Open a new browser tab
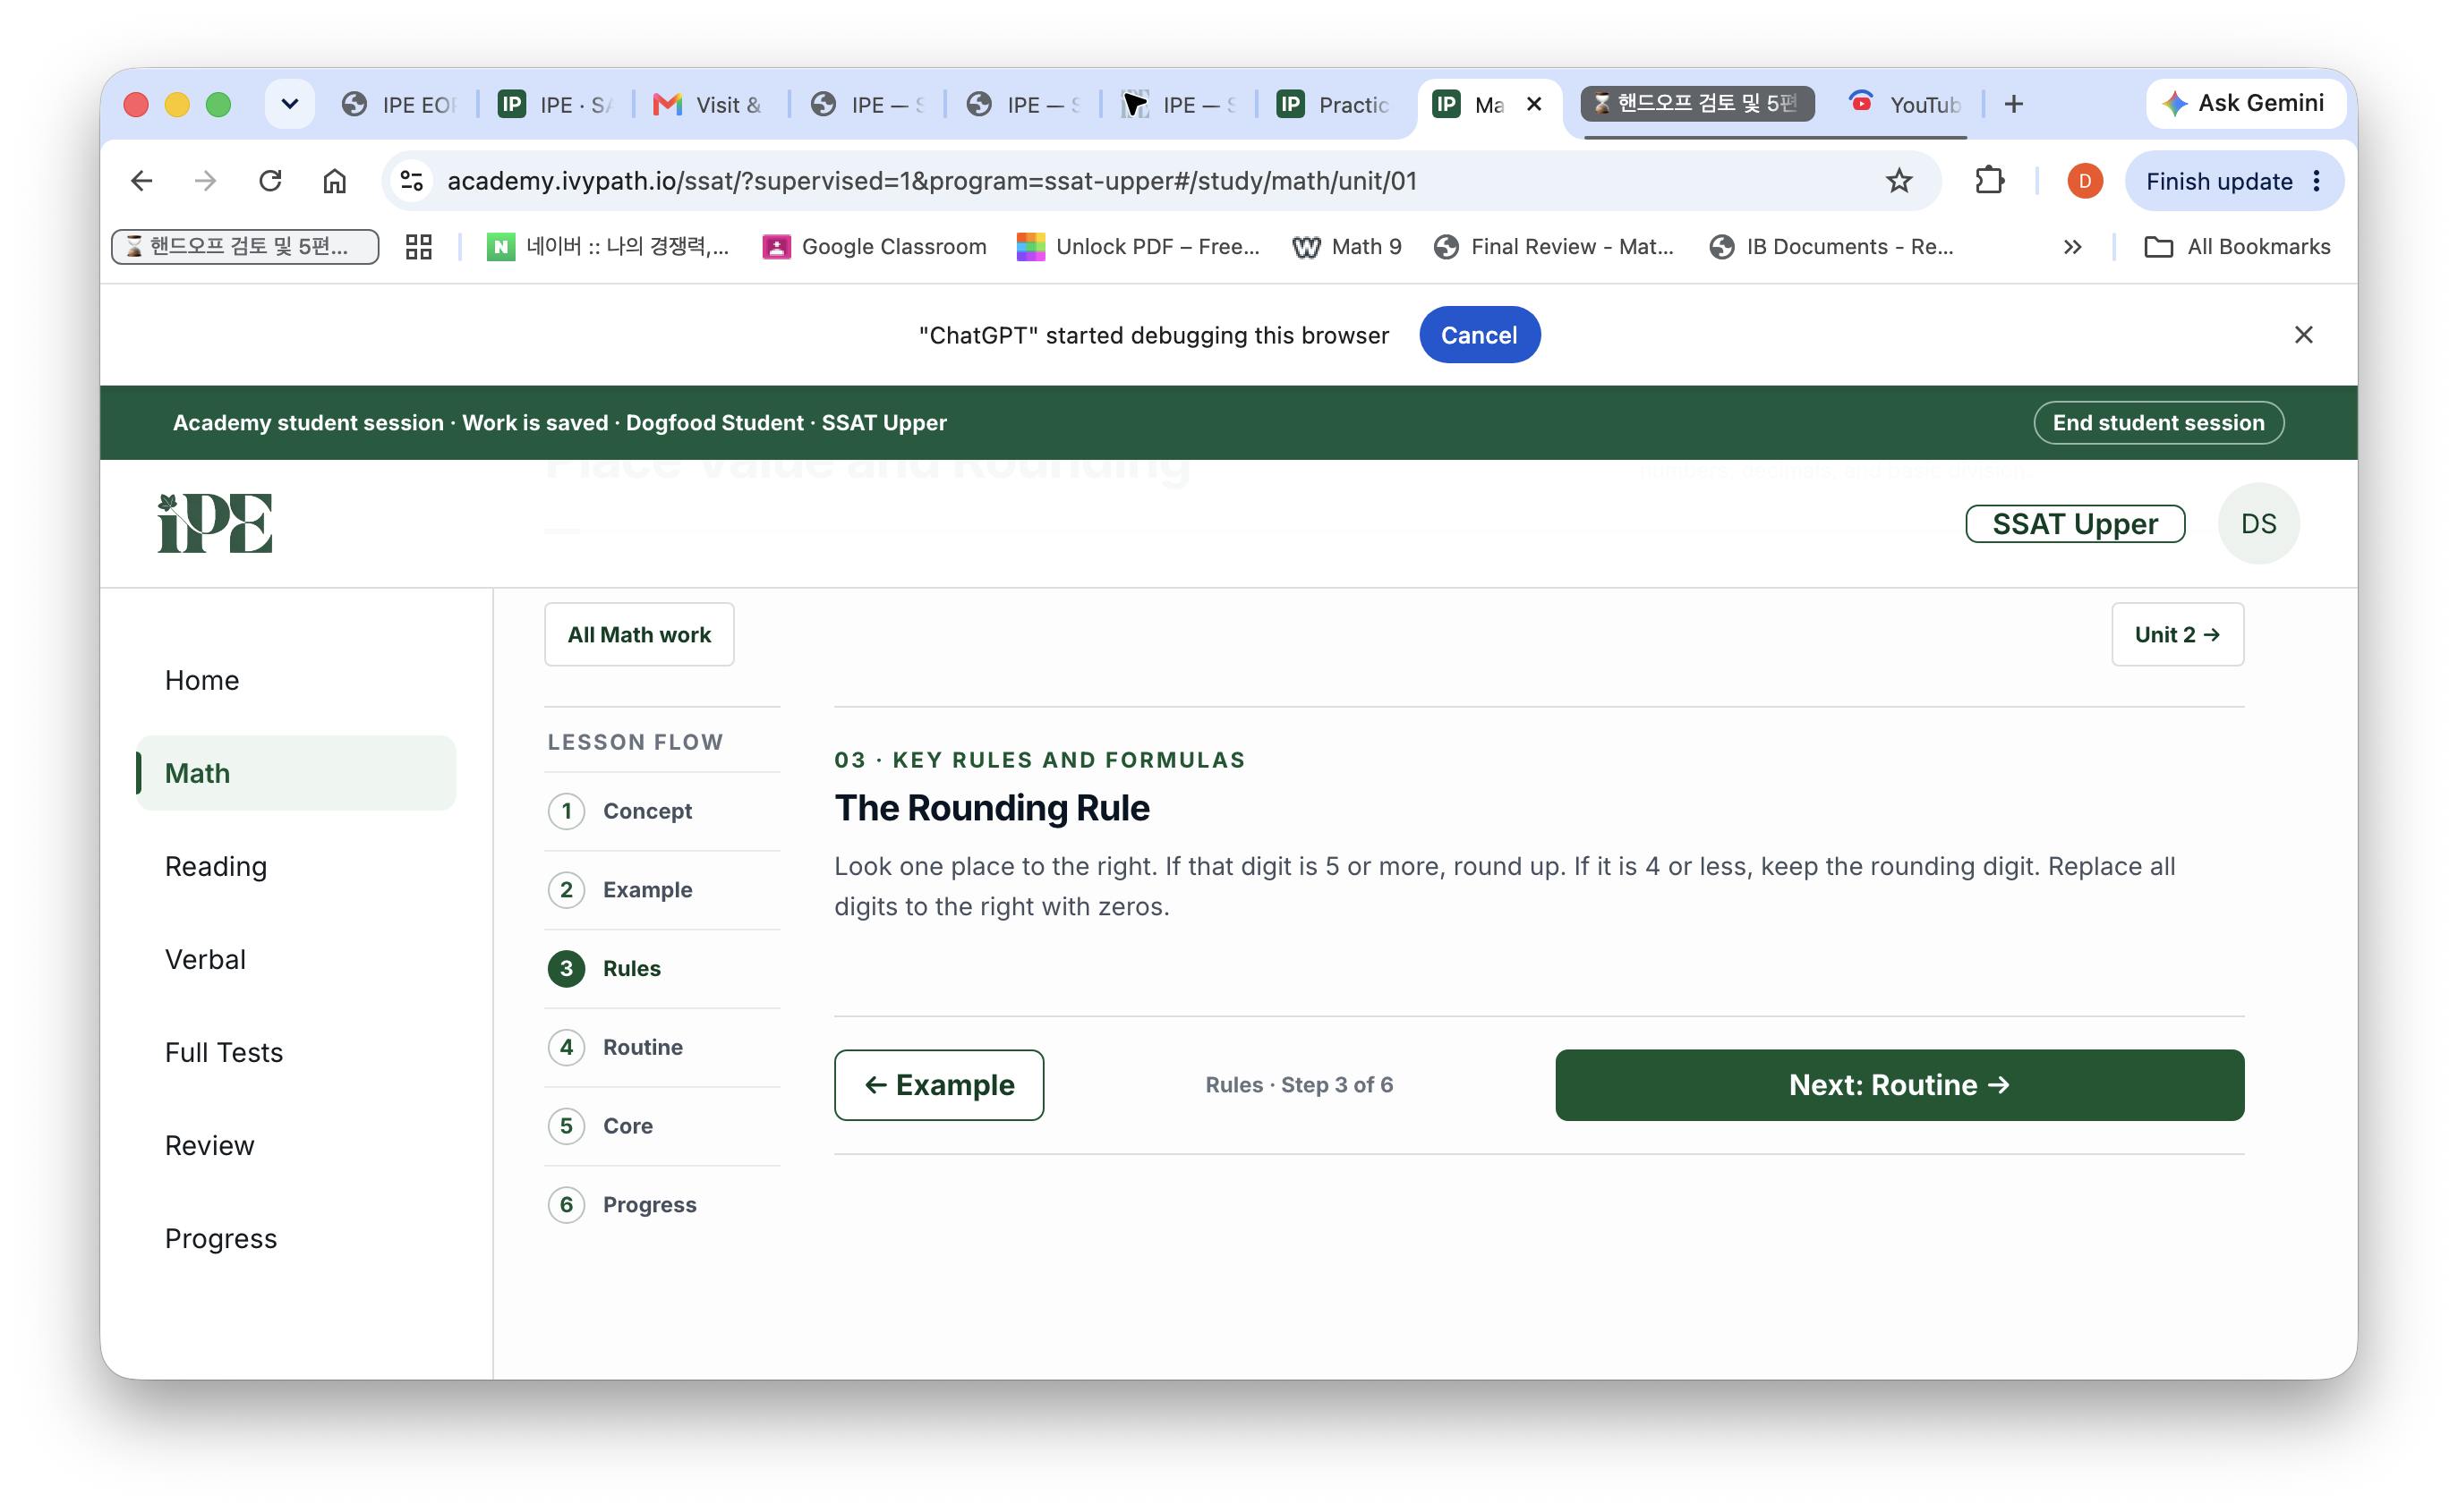Image resolution: width=2458 pixels, height=1512 pixels. click(2013, 104)
